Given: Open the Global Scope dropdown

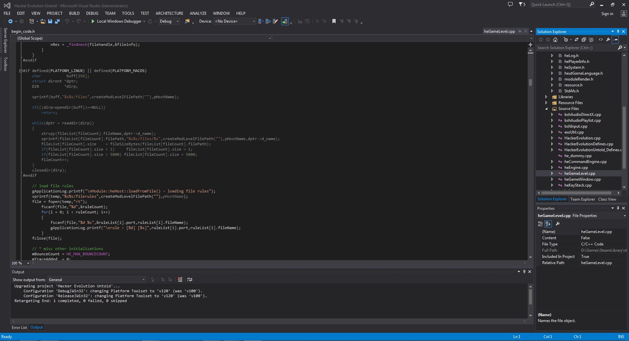Looking at the screenshot, I should [142, 38].
